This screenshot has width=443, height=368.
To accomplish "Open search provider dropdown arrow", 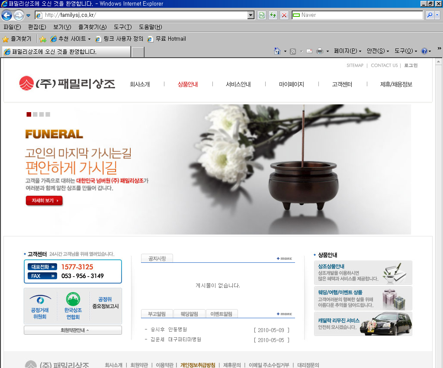I will (437, 15).
